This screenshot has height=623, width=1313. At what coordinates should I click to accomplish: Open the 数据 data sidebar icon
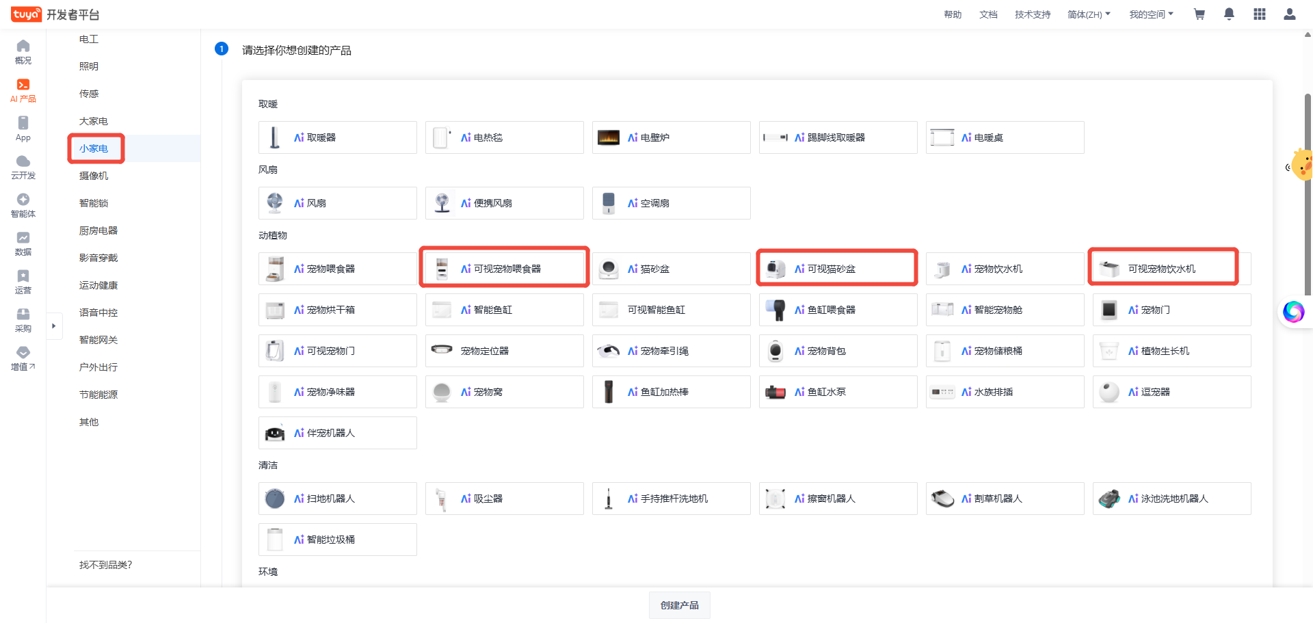point(23,243)
